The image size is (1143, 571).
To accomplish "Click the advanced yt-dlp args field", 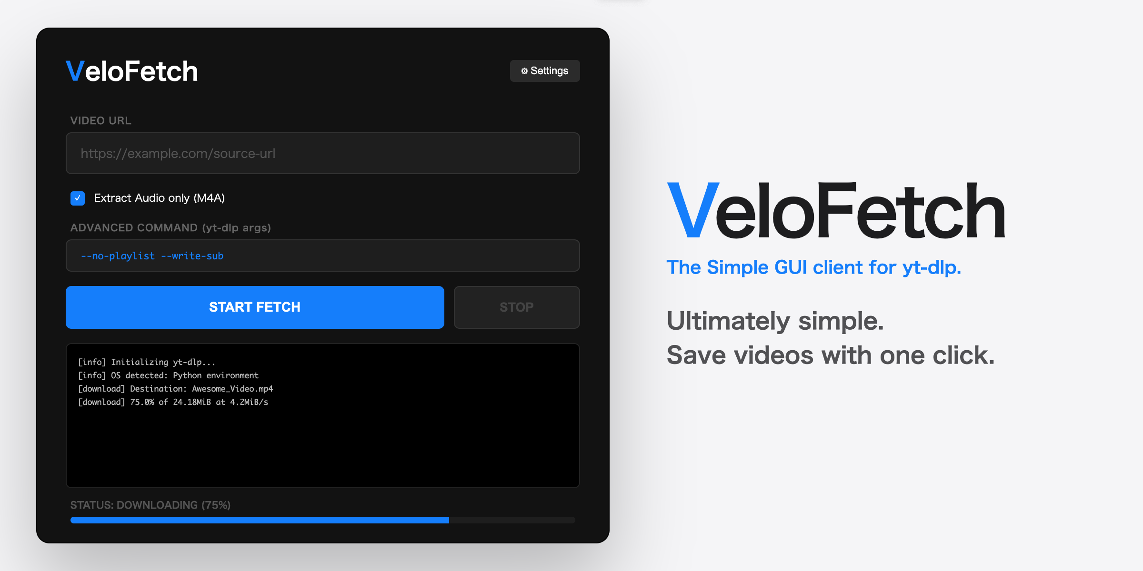I will click(x=323, y=256).
